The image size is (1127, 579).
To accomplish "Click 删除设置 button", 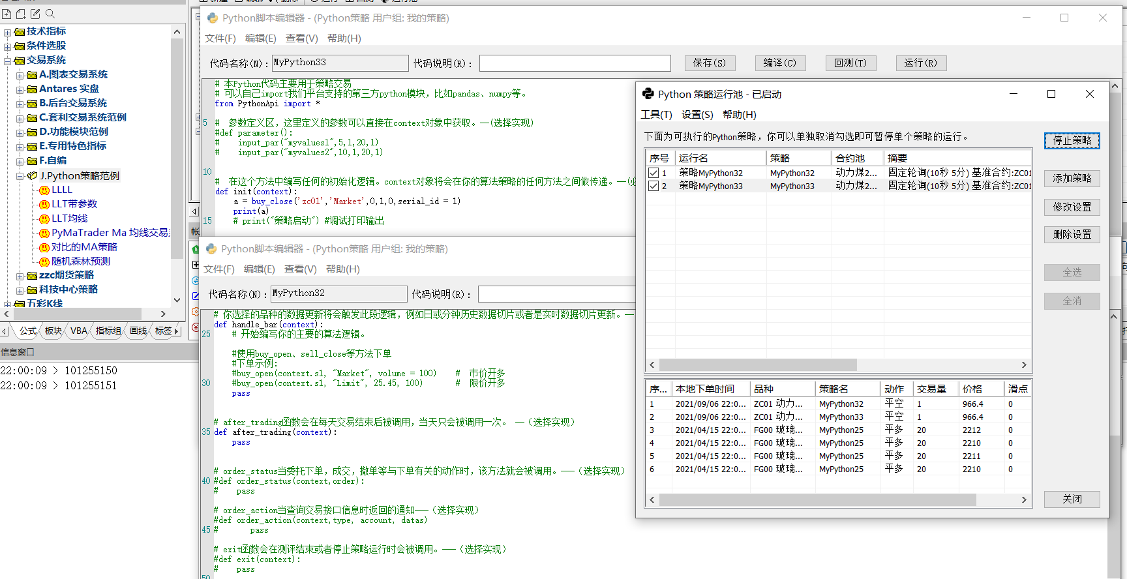I will pyautogui.click(x=1072, y=234).
